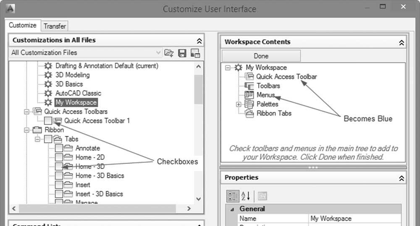Open the All Customization Files dropdown
This screenshot has width=420, height=226.
[x=158, y=53]
